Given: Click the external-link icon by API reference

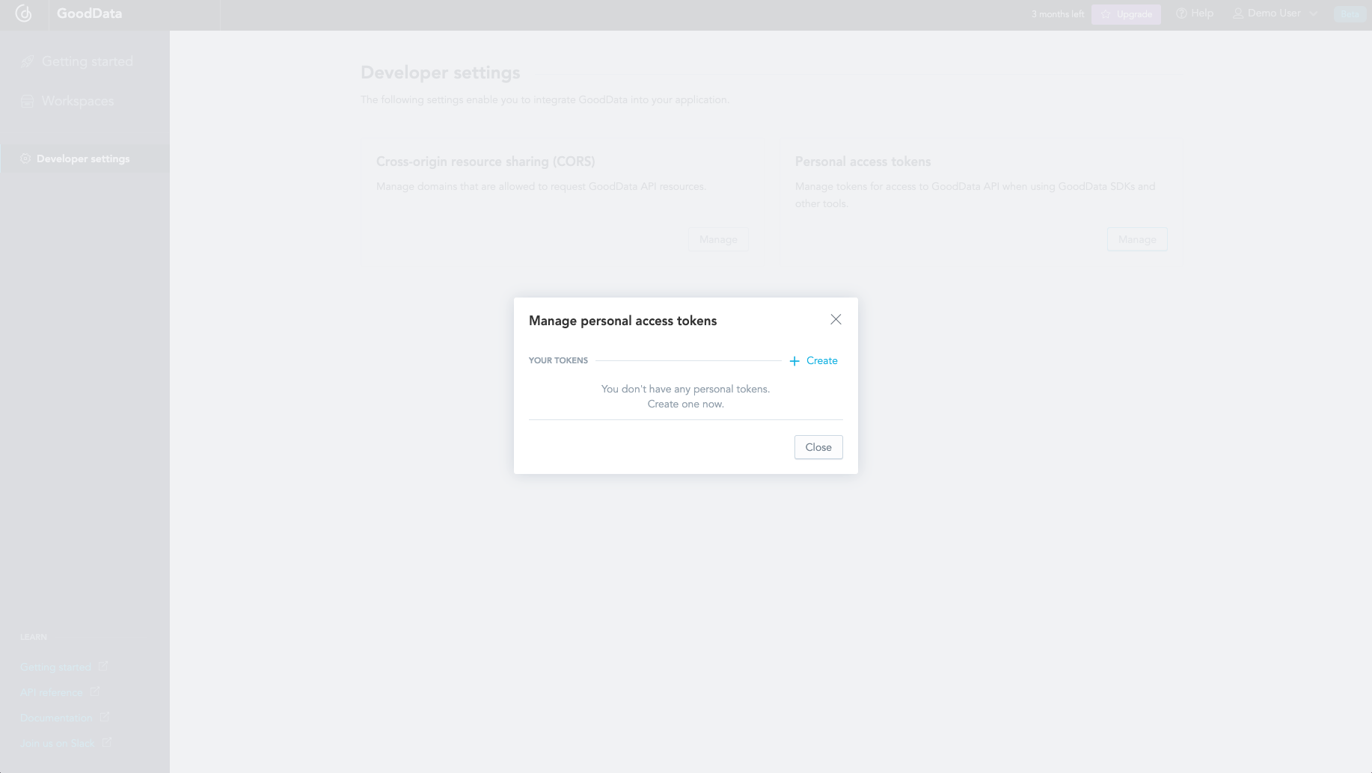Looking at the screenshot, I should coord(95,692).
